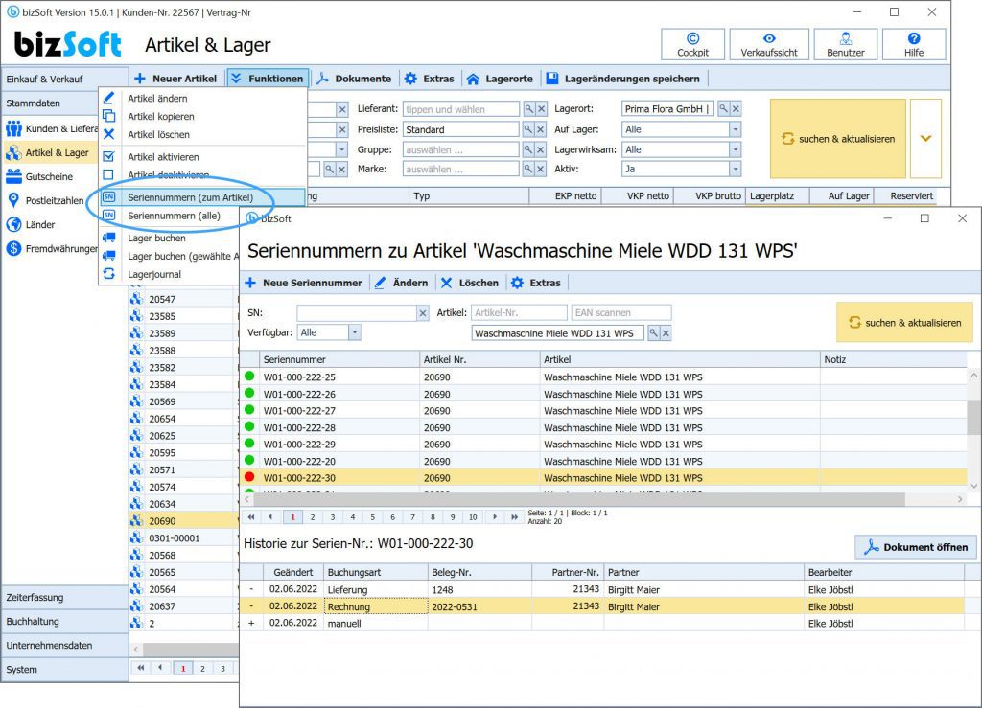Click Neue Seriennummer button

click(x=304, y=283)
